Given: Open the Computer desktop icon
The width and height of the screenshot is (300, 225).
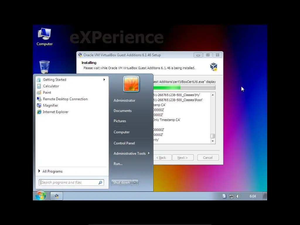Looking at the screenshot, I should coord(45,37).
